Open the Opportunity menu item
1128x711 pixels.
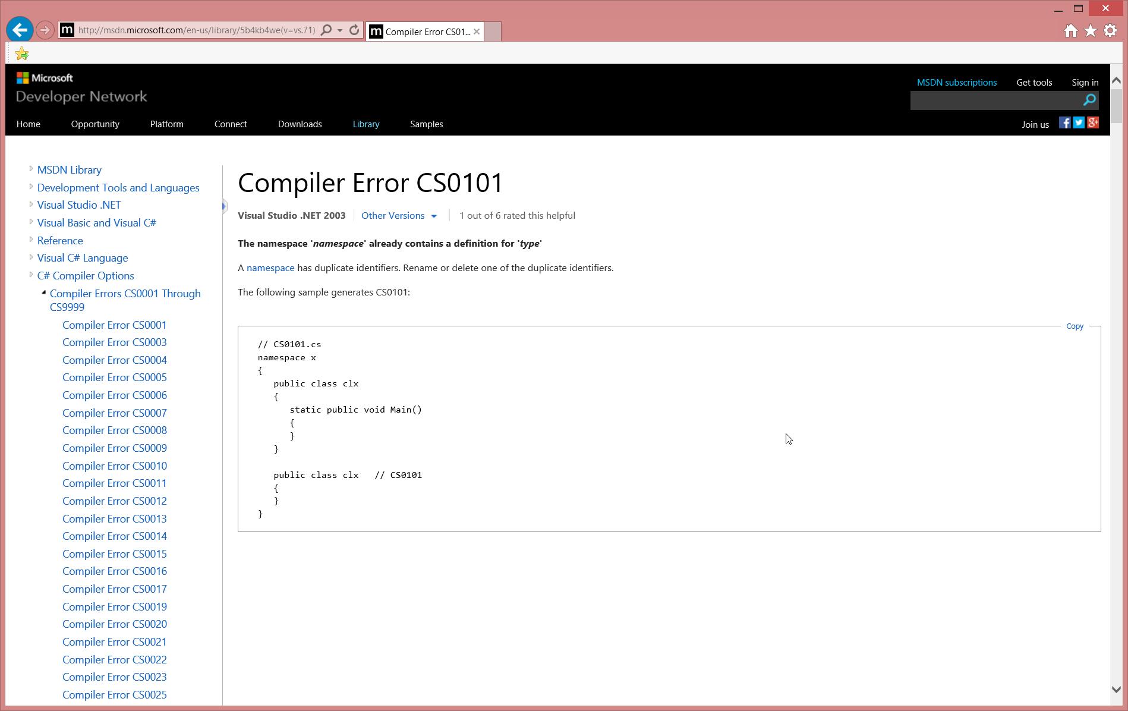coord(95,124)
